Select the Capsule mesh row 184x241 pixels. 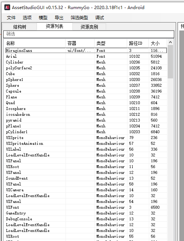tap(86, 91)
